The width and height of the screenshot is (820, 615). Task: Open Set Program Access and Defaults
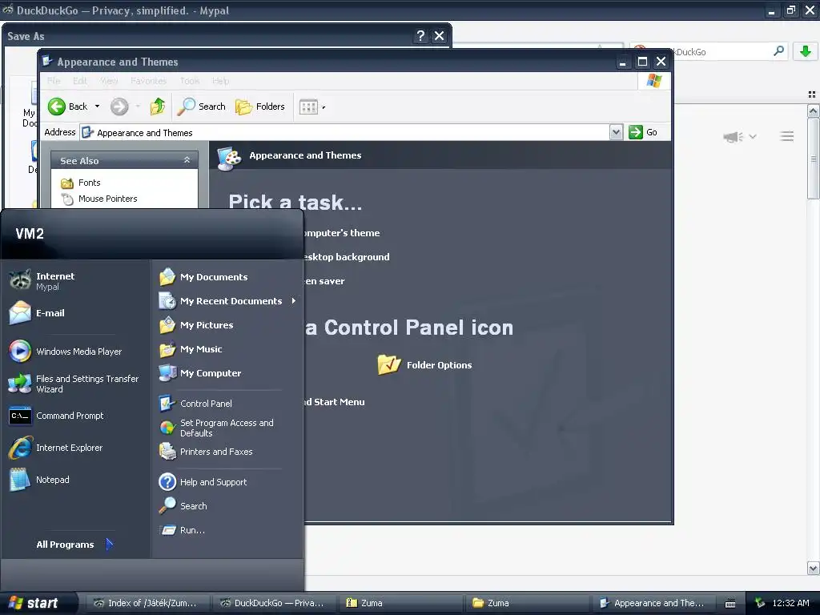tap(216, 428)
